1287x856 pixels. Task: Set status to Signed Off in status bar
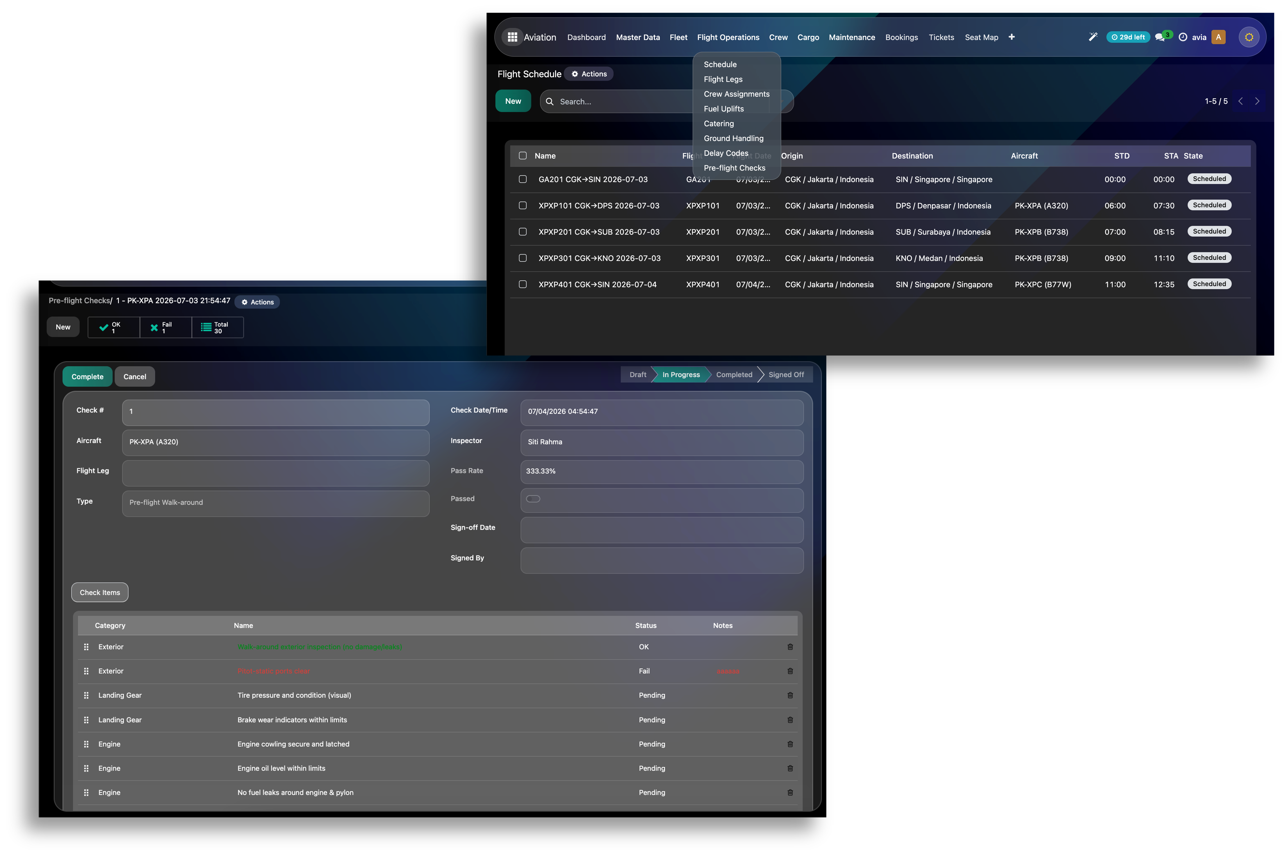coord(786,374)
